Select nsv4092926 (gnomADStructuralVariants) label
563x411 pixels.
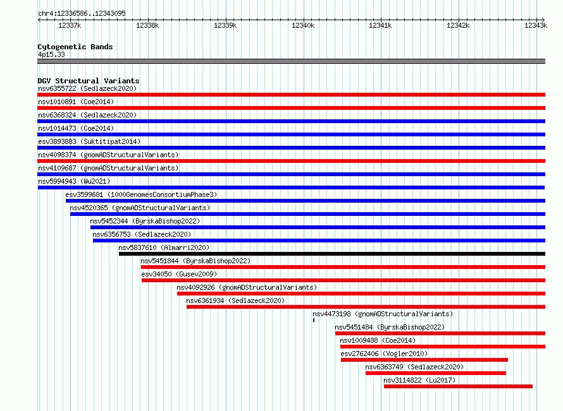pyautogui.click(x=247, y=287)
